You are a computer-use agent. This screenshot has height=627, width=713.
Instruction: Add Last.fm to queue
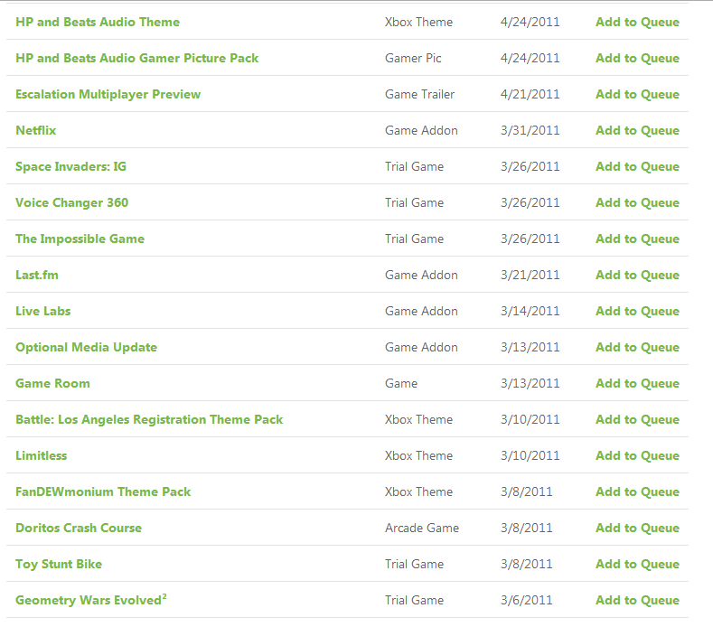point(637,275)
